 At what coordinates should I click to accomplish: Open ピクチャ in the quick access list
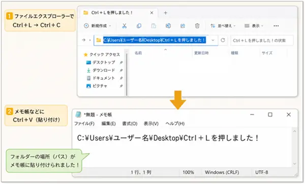[x=100, y=86]
